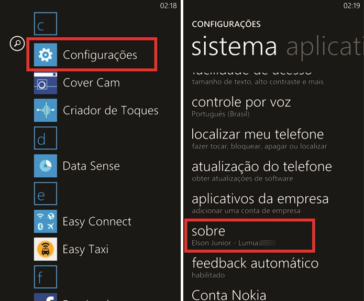Open the Easy Taxi icon
This screenshot has height=301, width=364.
point(46,249)
